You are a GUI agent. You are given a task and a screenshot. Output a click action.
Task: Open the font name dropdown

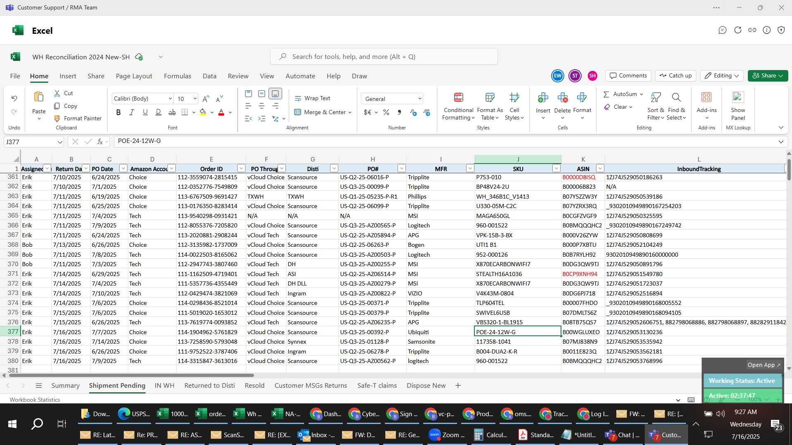click(x=170, y=99)
